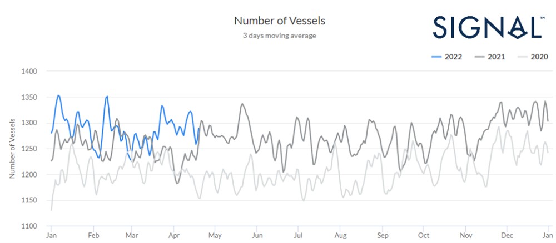Image resolution: width=556 pixels, height=243 pixels.
Task: Click the Dec label on x-axis
Action: pyautogui.click(x=507, y=236)
